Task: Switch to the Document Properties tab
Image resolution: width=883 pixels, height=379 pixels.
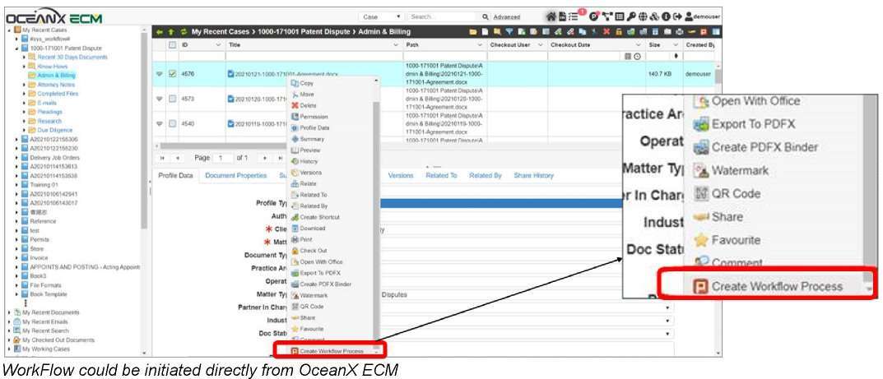Action: pyautogui.click(x=236, y=175)
